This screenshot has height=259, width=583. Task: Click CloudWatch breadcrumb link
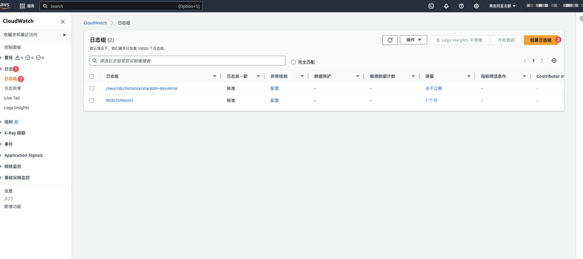[95, 23]
